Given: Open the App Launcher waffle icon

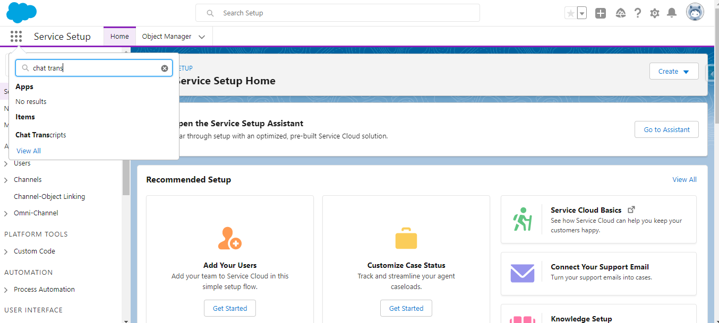Looking at the screenshot, I should pyautogui.click(x=15, y=36).
